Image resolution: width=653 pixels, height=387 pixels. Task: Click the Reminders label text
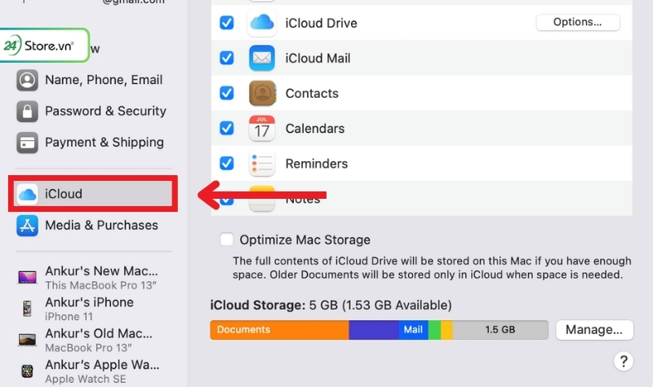pos(317,164)
